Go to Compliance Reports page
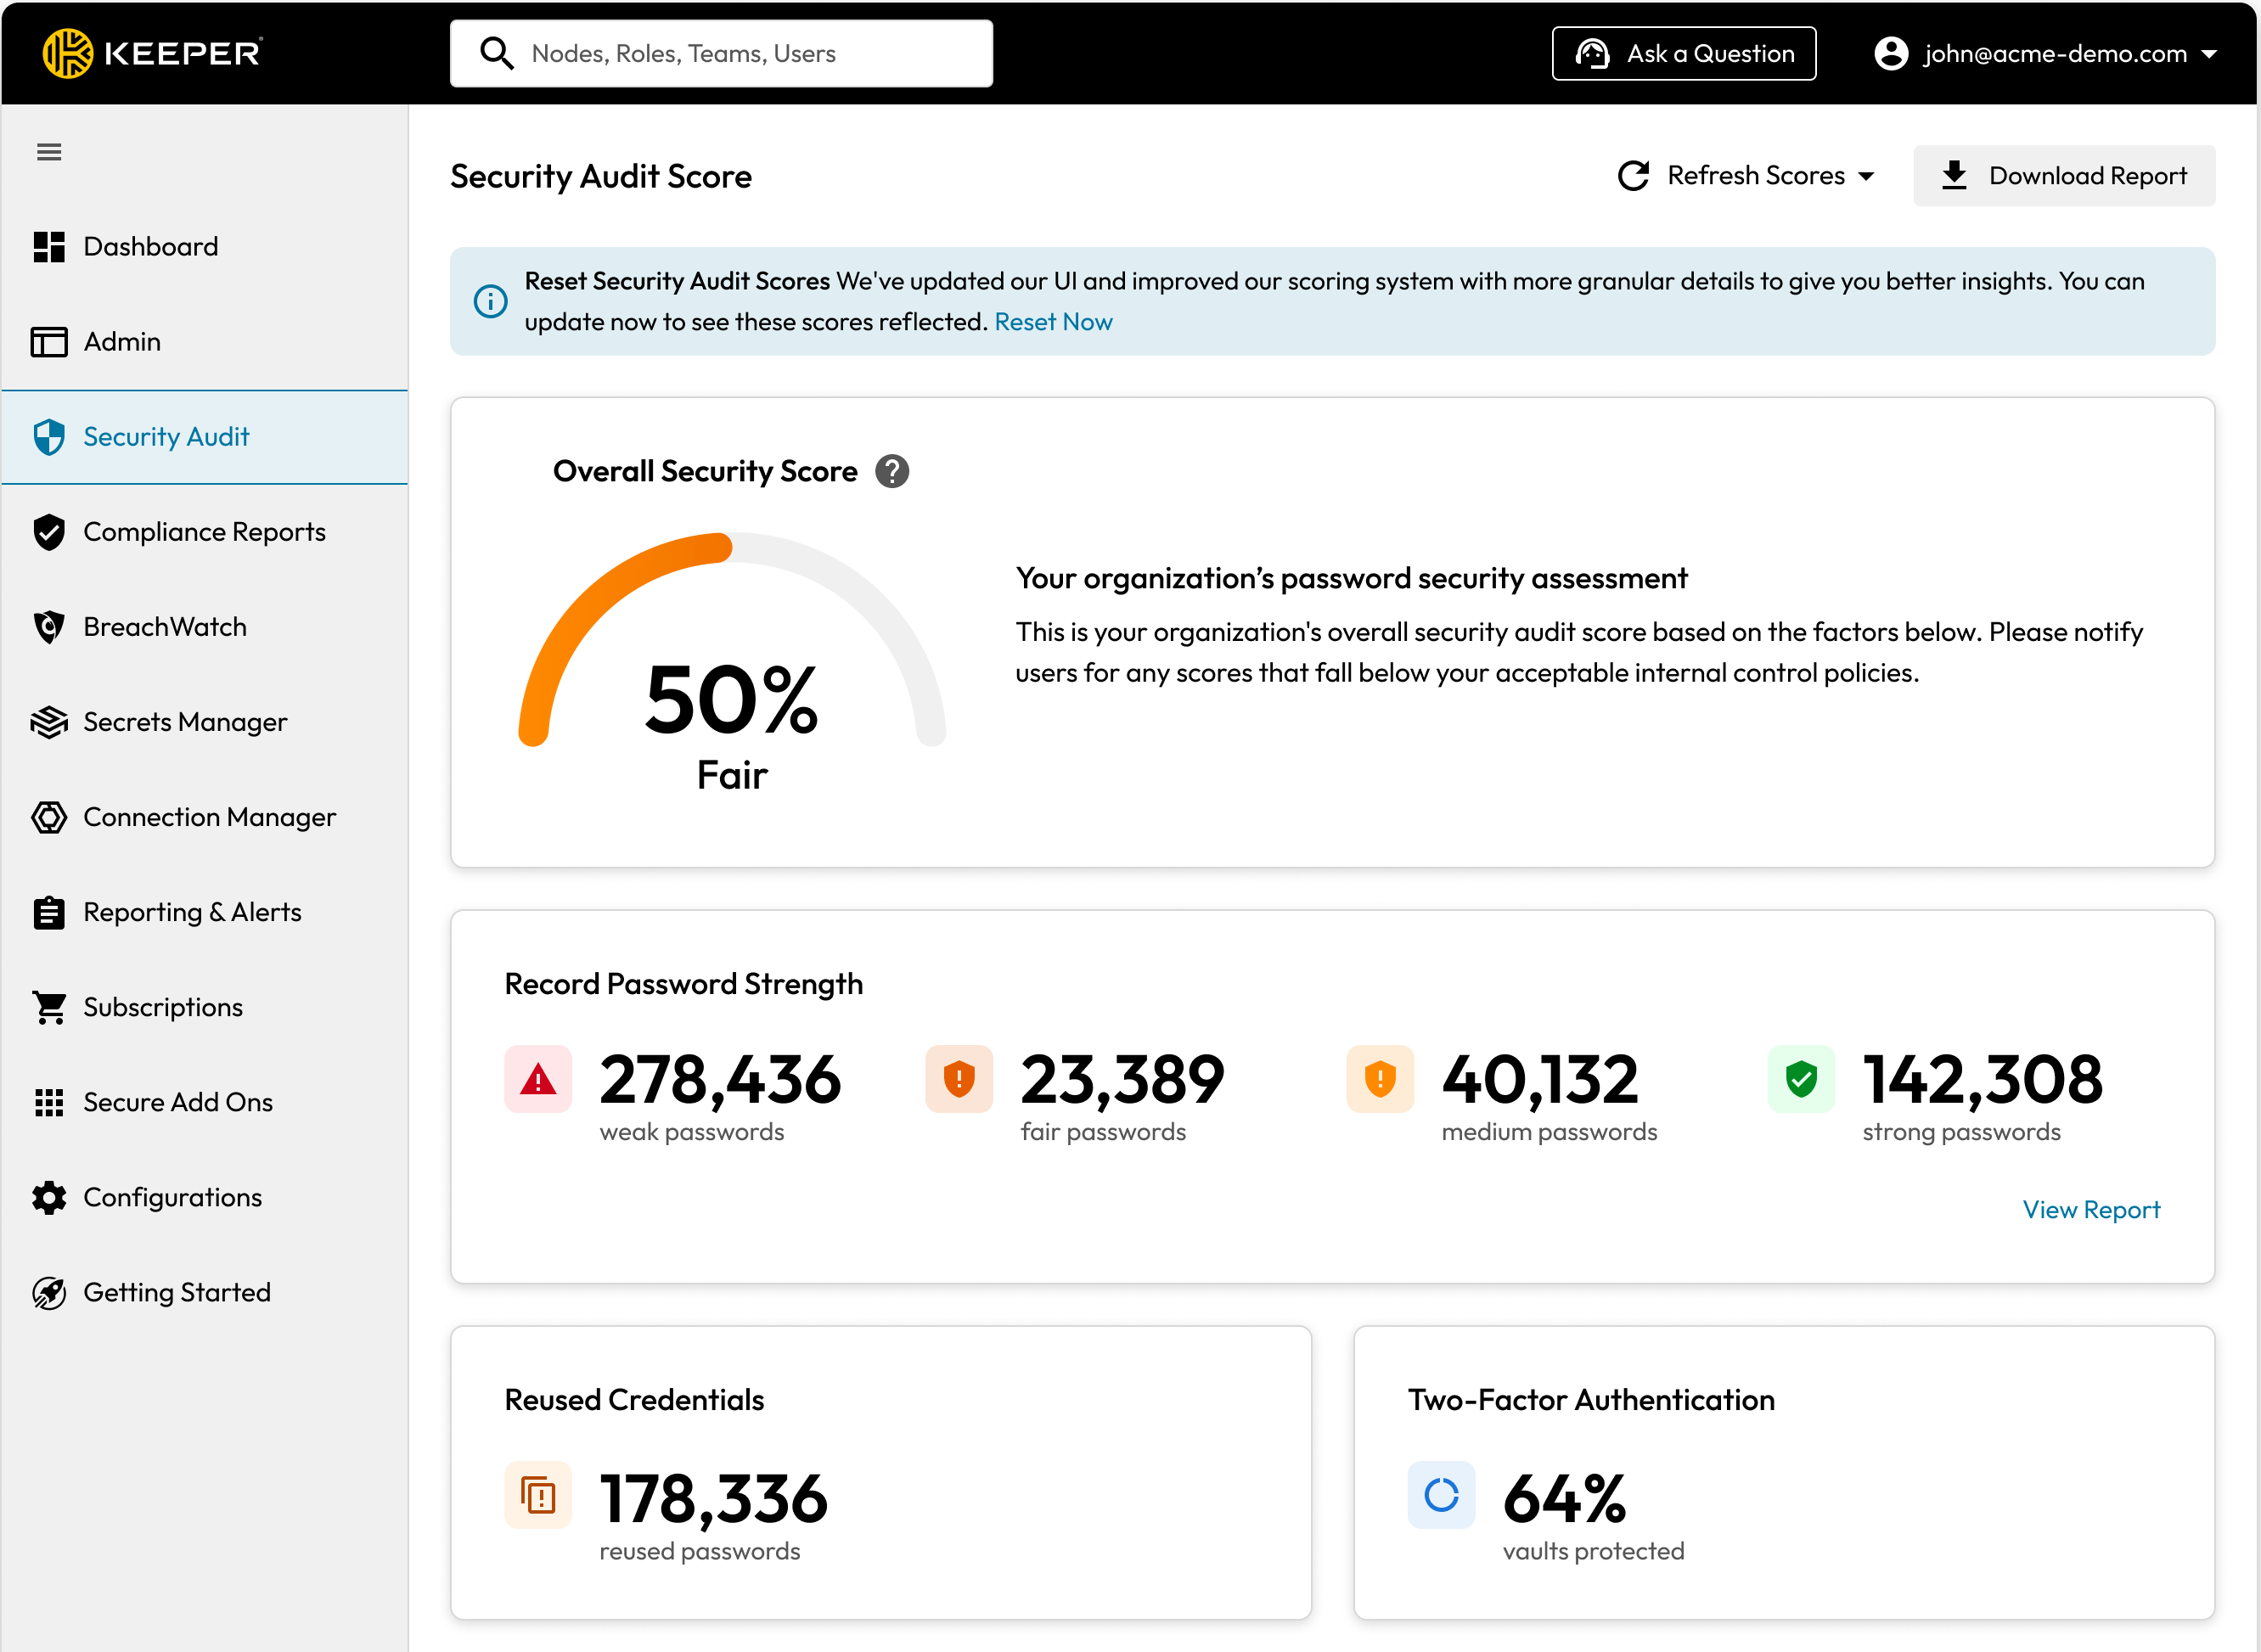The width and height of the screenshot is (2261, 1652). pos(204,532)
